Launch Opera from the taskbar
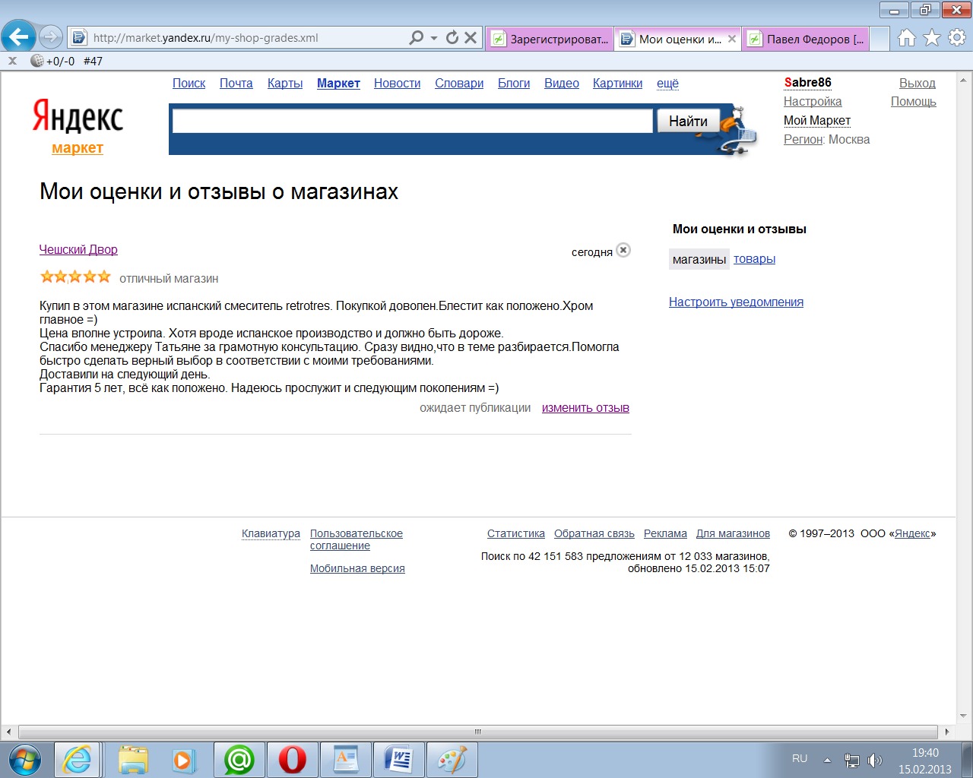973x778 pixels. (x=292, y=760)
